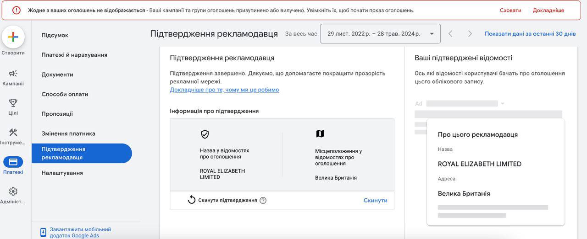
Task: Select Способи оплати menu item
Action: coord(65,94)
